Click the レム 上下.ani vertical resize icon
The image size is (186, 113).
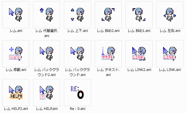click(x=77, y=15)
